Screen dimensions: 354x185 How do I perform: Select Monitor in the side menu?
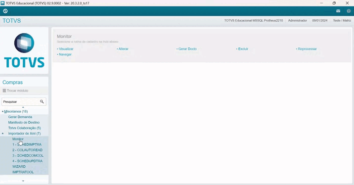click(18, 139)
